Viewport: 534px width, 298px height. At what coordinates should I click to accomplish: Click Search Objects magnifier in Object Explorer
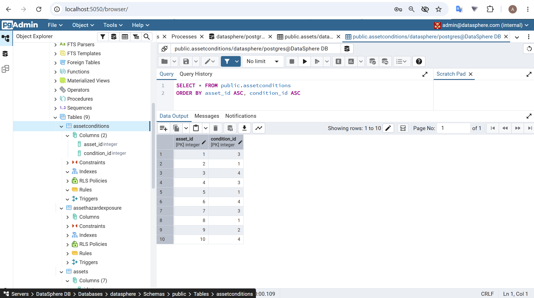147,36
